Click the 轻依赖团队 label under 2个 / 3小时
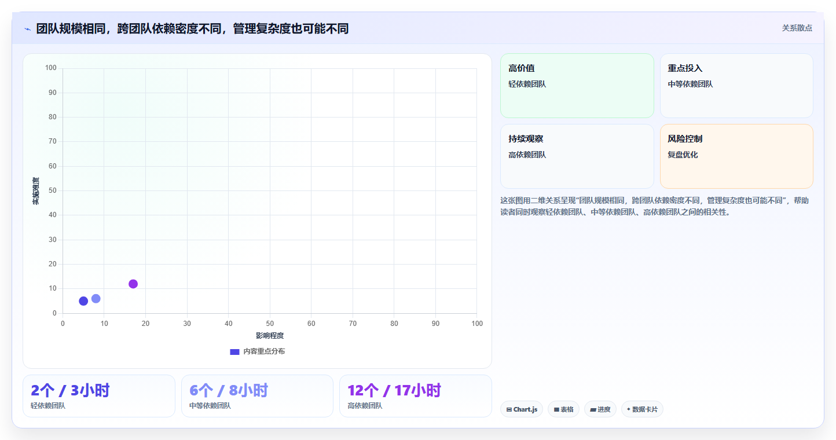The width and height of the screenshot is (836, 440). 48,406
